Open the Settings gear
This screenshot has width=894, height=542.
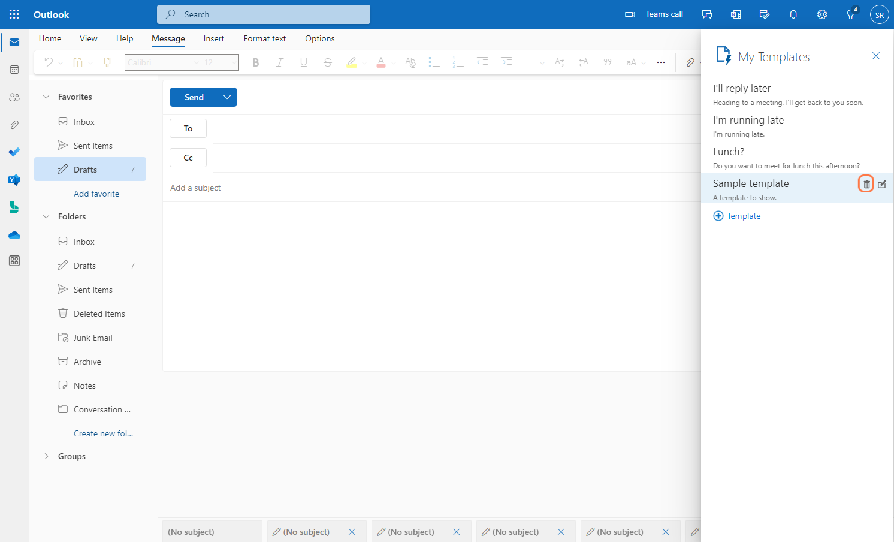(x=822, y=14)
